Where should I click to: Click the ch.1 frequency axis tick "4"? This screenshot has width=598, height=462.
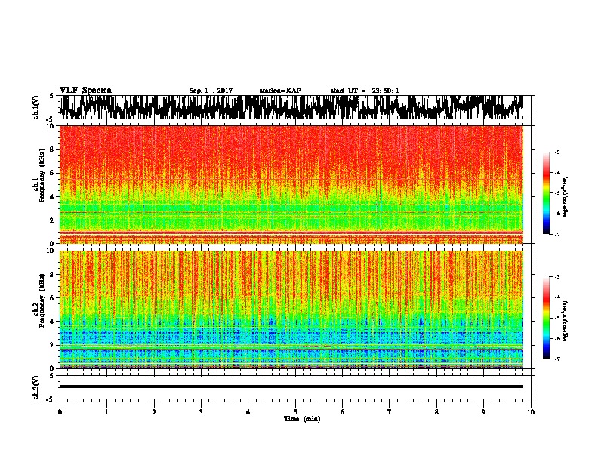click(x=52, y=197)
